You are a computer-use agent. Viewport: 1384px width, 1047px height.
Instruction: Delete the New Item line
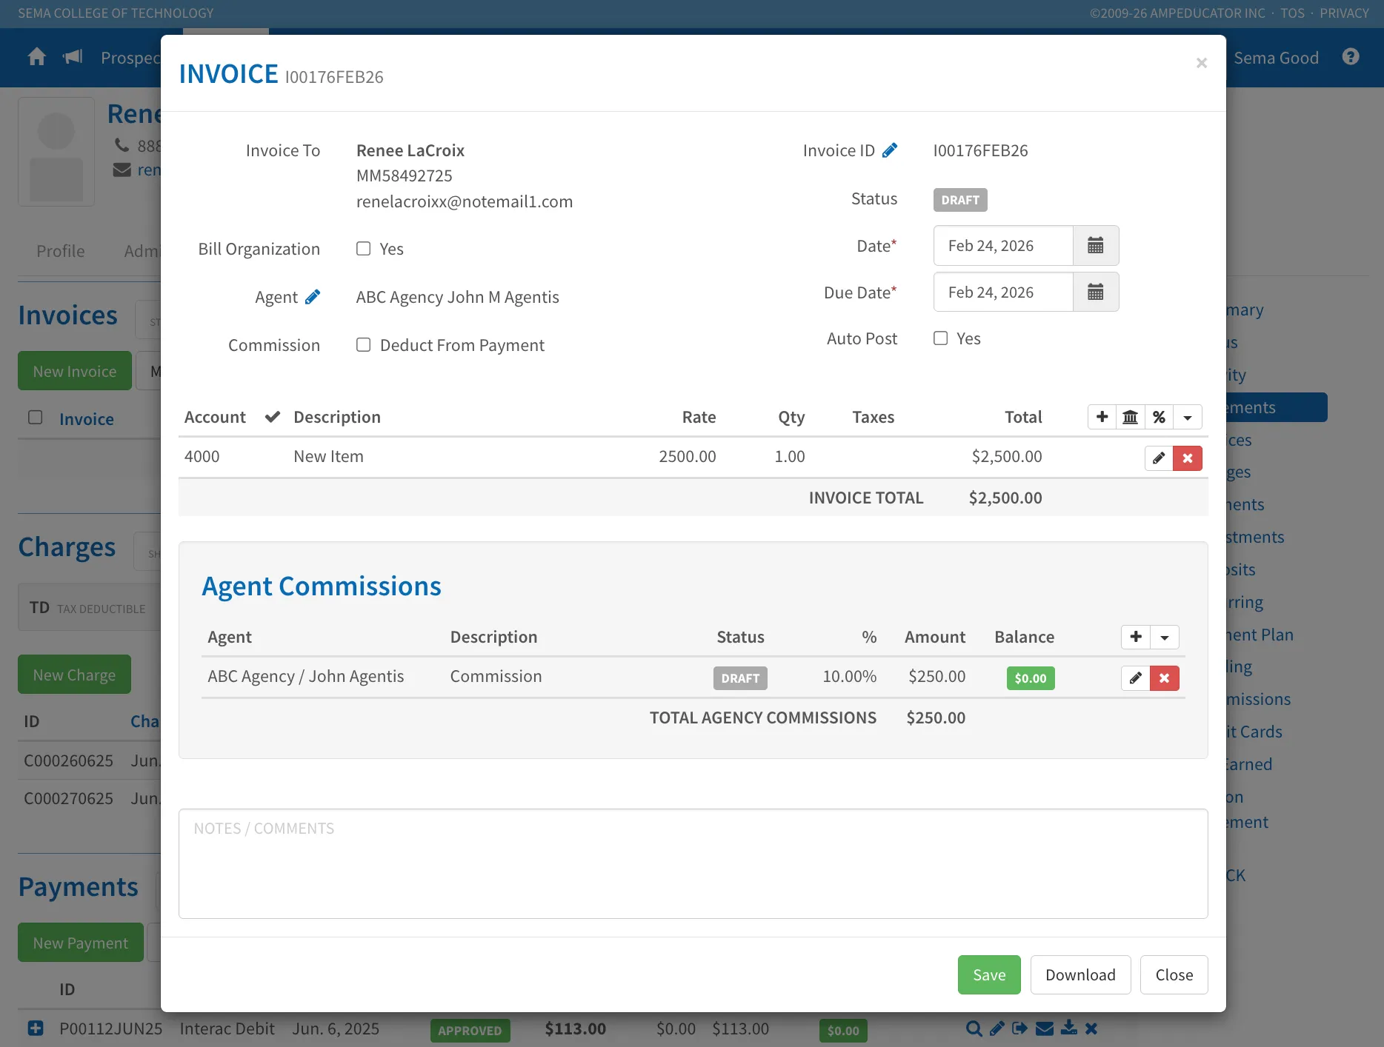(x=1188, y=458)
